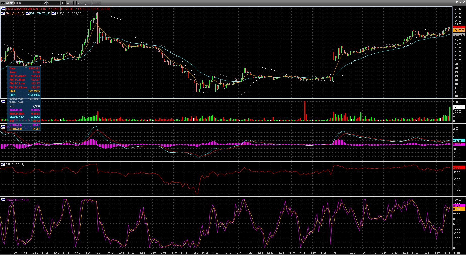This screenshot has width=466, height=255.
Task: Click the 5 min. interval label
Action: point(457,253)
